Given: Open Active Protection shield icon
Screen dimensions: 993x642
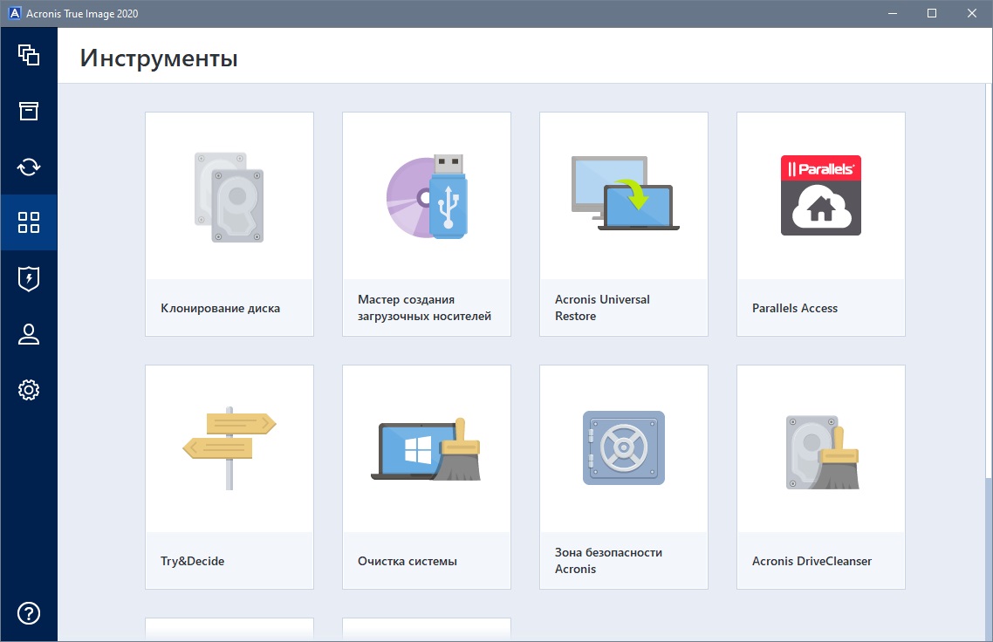Looking at the screenshot, I should [x=29, y=278].
